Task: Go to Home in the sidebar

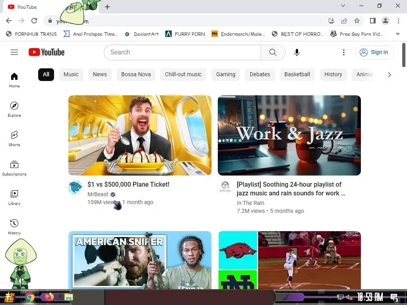Action: [14, 80]
